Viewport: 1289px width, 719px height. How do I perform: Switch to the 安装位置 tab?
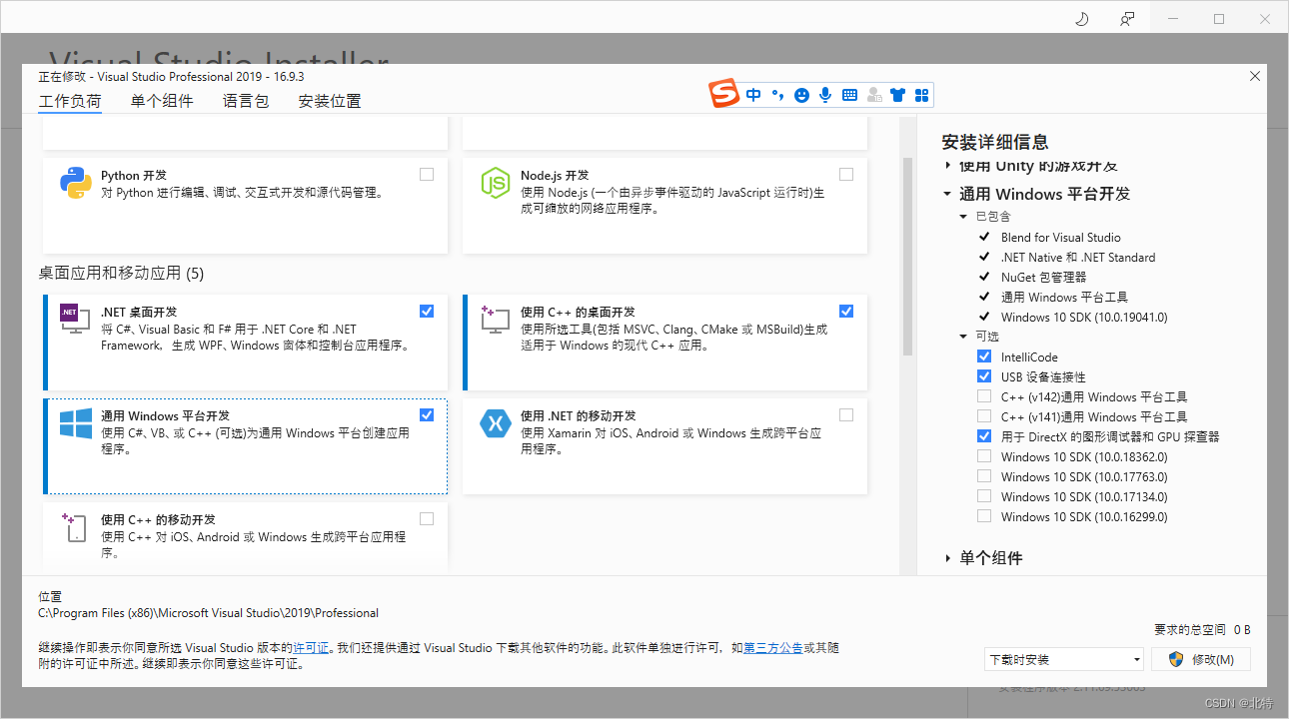coord(330,101)
